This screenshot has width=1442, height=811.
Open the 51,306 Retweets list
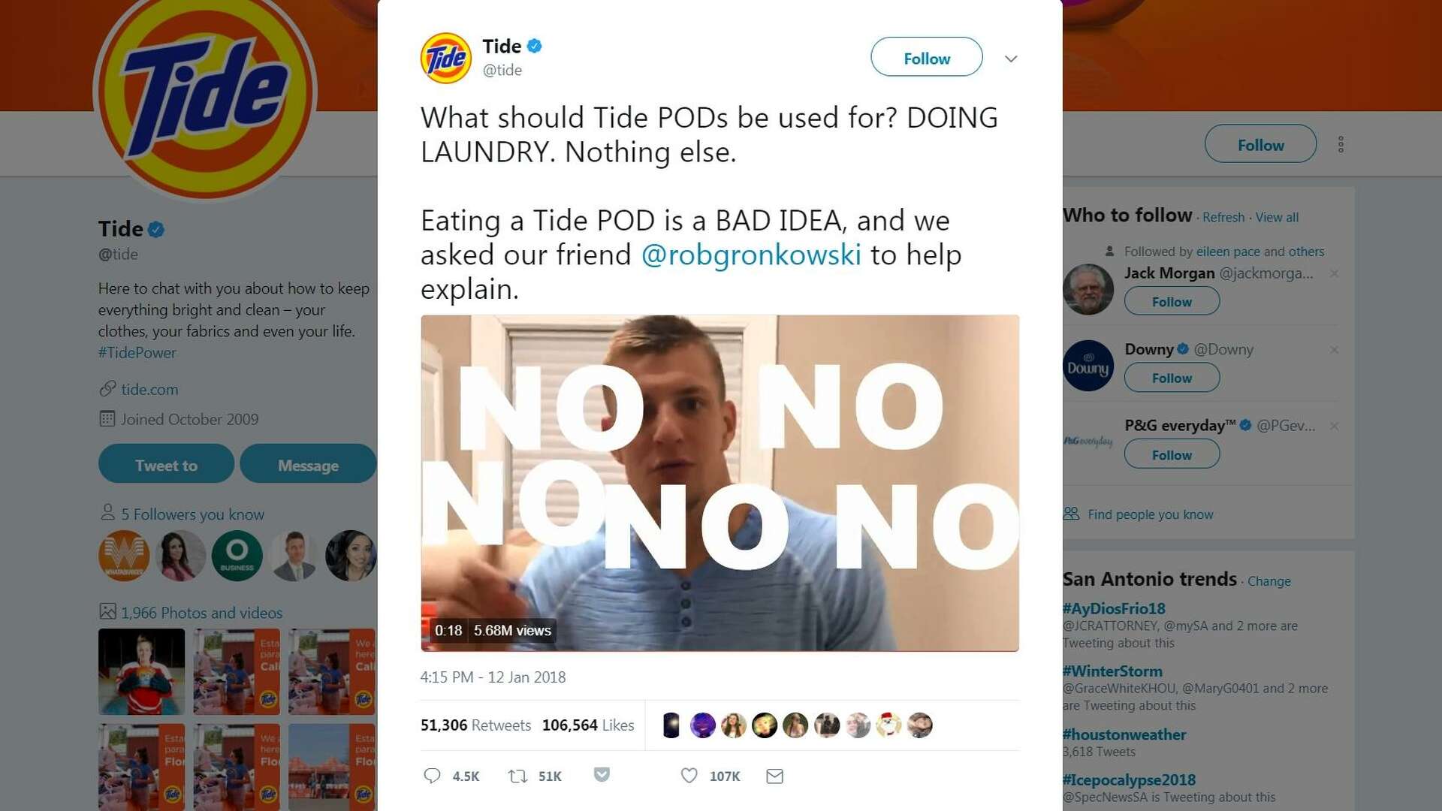click(x=475, y=725)
